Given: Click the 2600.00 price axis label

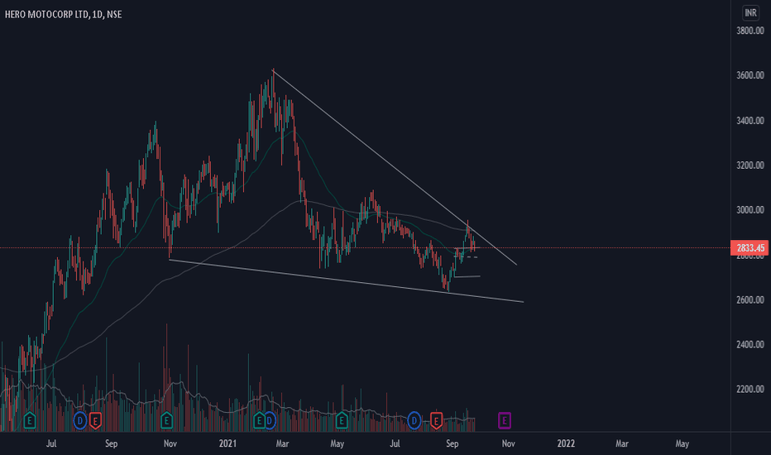Looking at the screenshot, I should (x=749, y=300).
